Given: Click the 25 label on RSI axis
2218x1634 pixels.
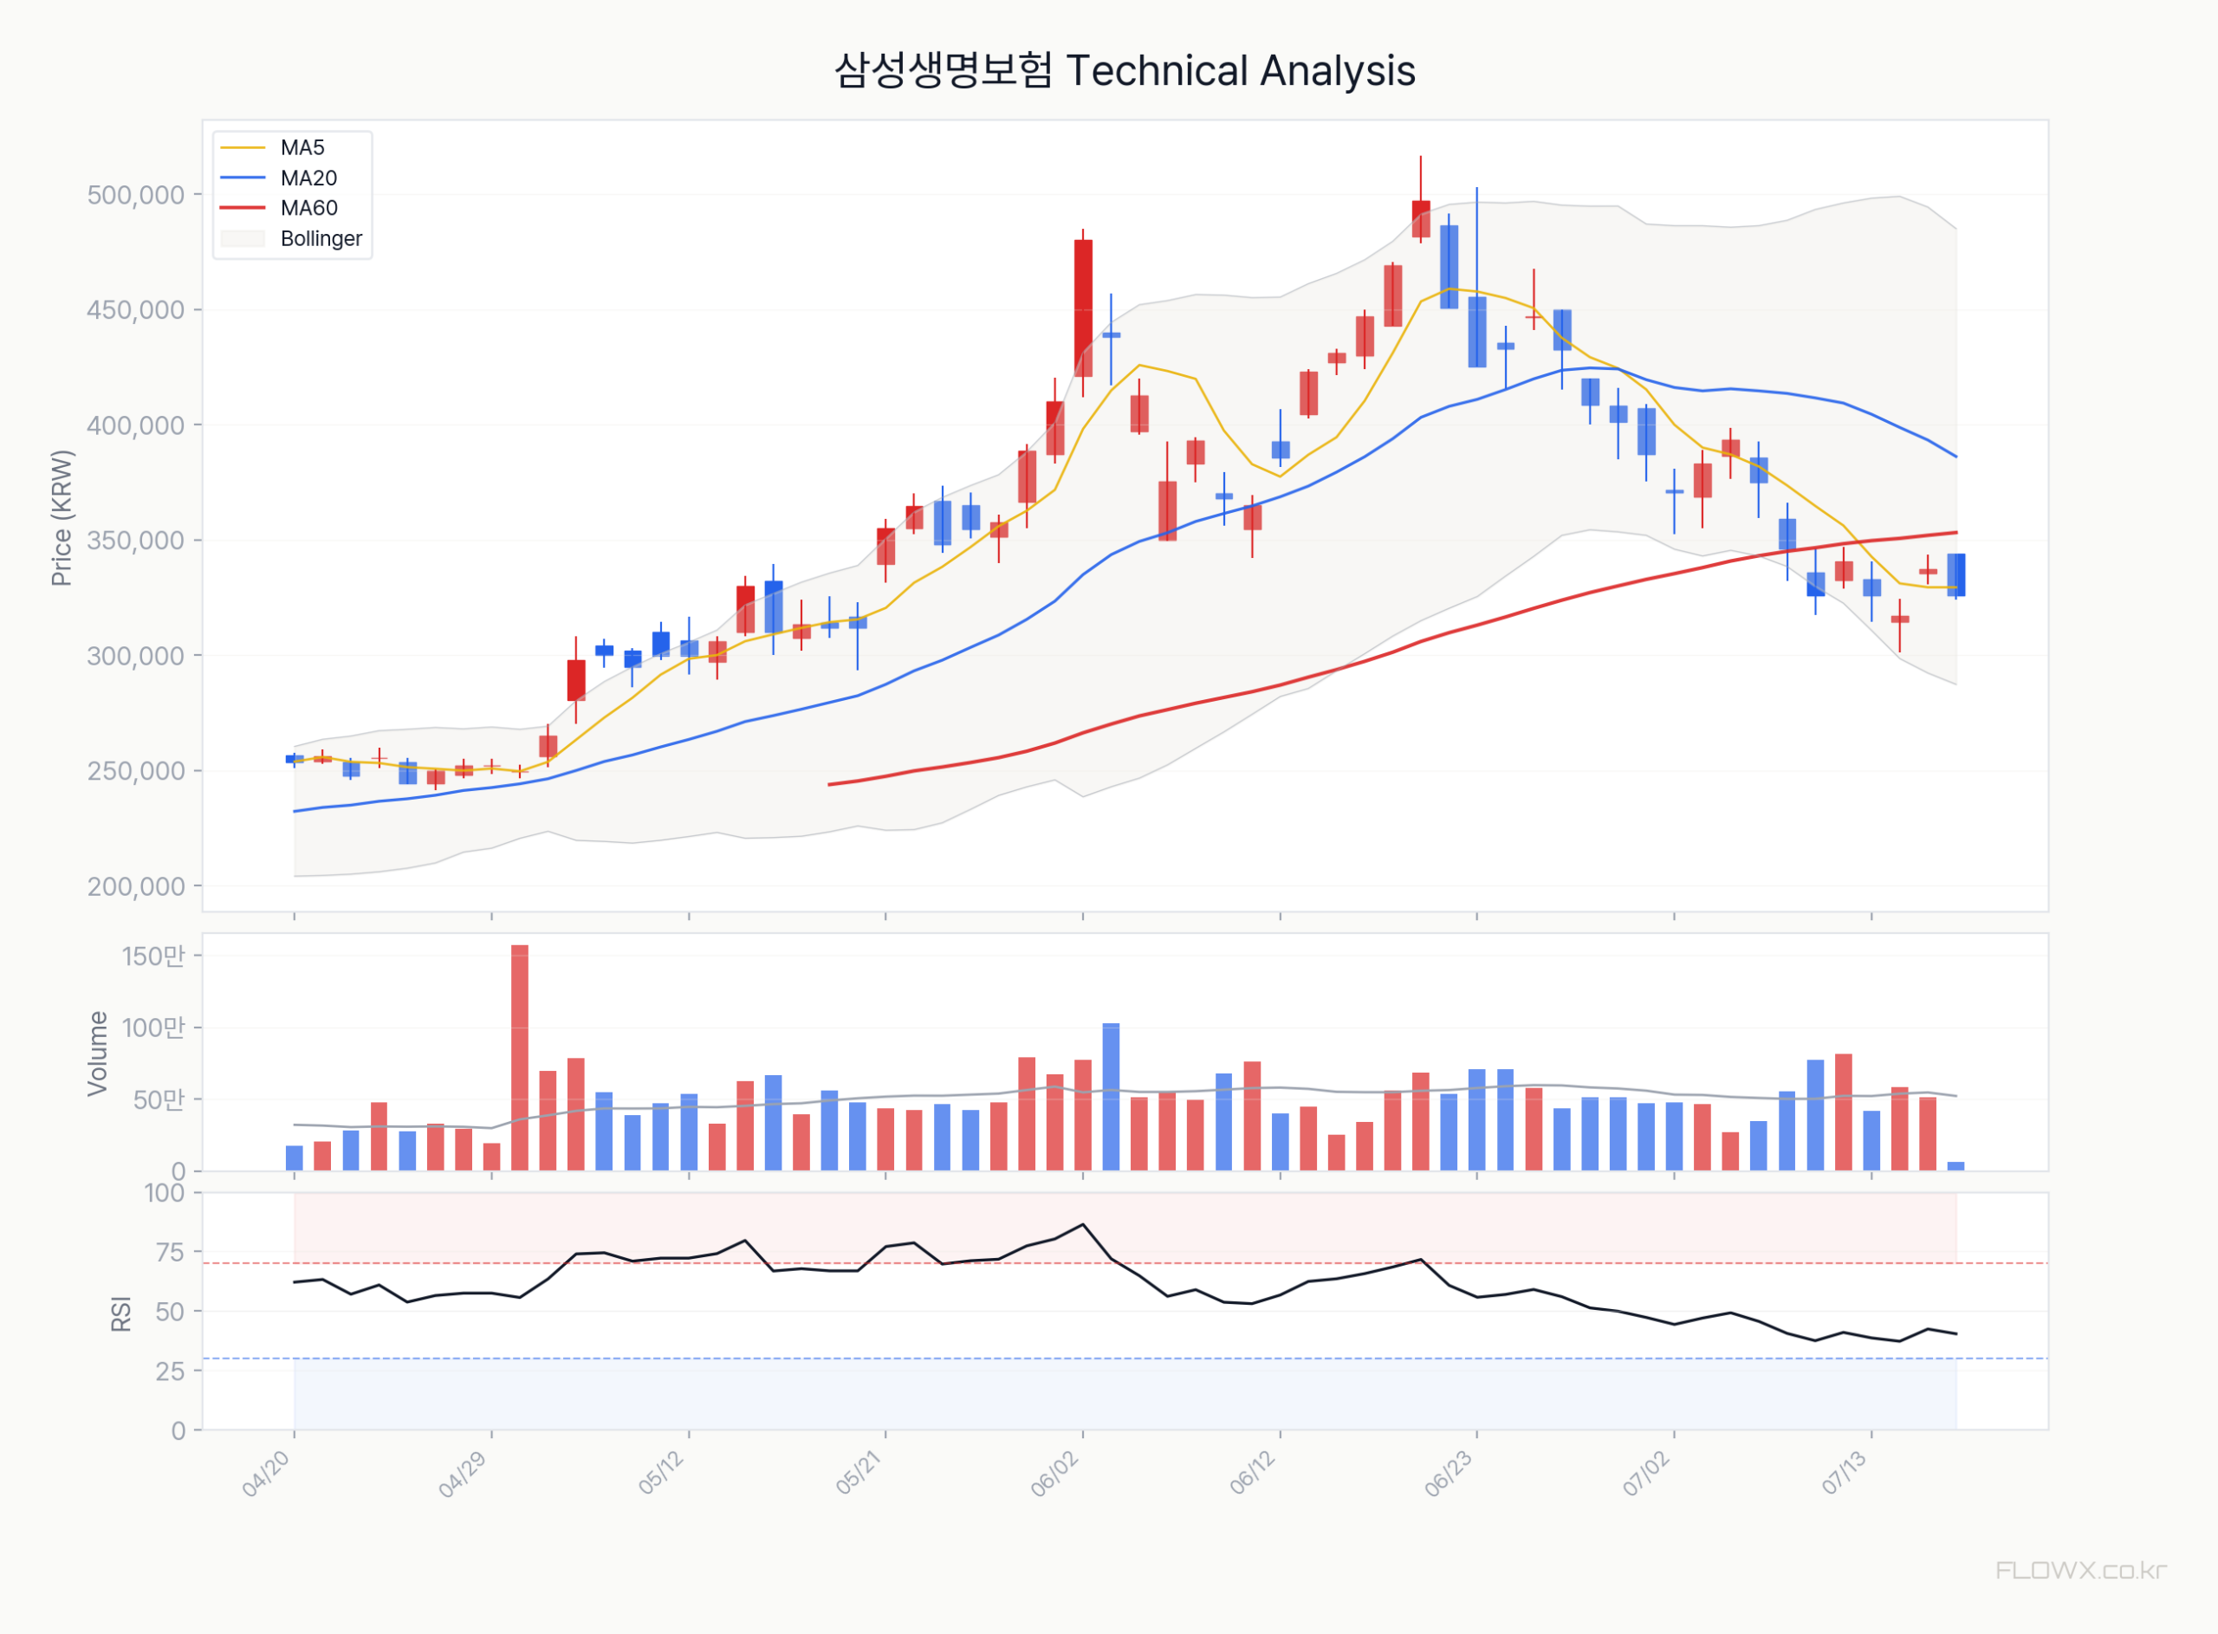Looking at the screenshot, I should [x=170, y=1371].
